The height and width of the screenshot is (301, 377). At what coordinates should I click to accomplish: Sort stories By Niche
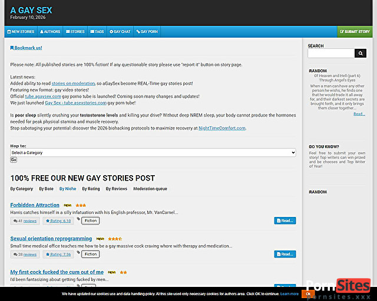click(x=68, y=189)
